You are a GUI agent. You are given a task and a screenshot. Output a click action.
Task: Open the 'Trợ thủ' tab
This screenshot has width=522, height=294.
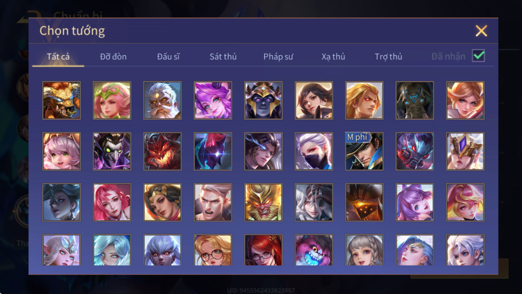(x=388, y=57)
